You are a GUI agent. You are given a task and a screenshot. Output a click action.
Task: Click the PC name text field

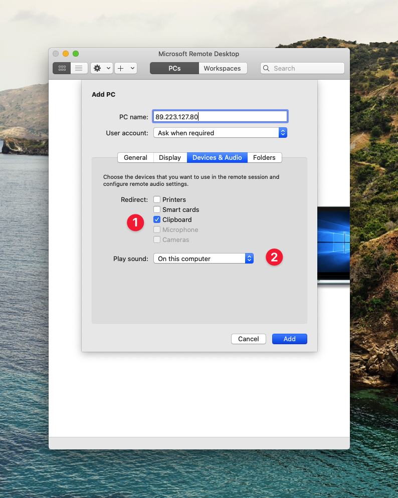[x=220, y=117]
